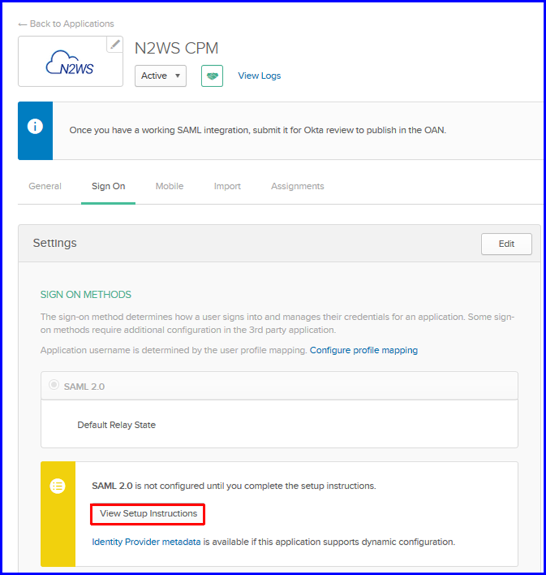Go Back to Applications
This screenshot has width=546, height=575.
point(66,24)
